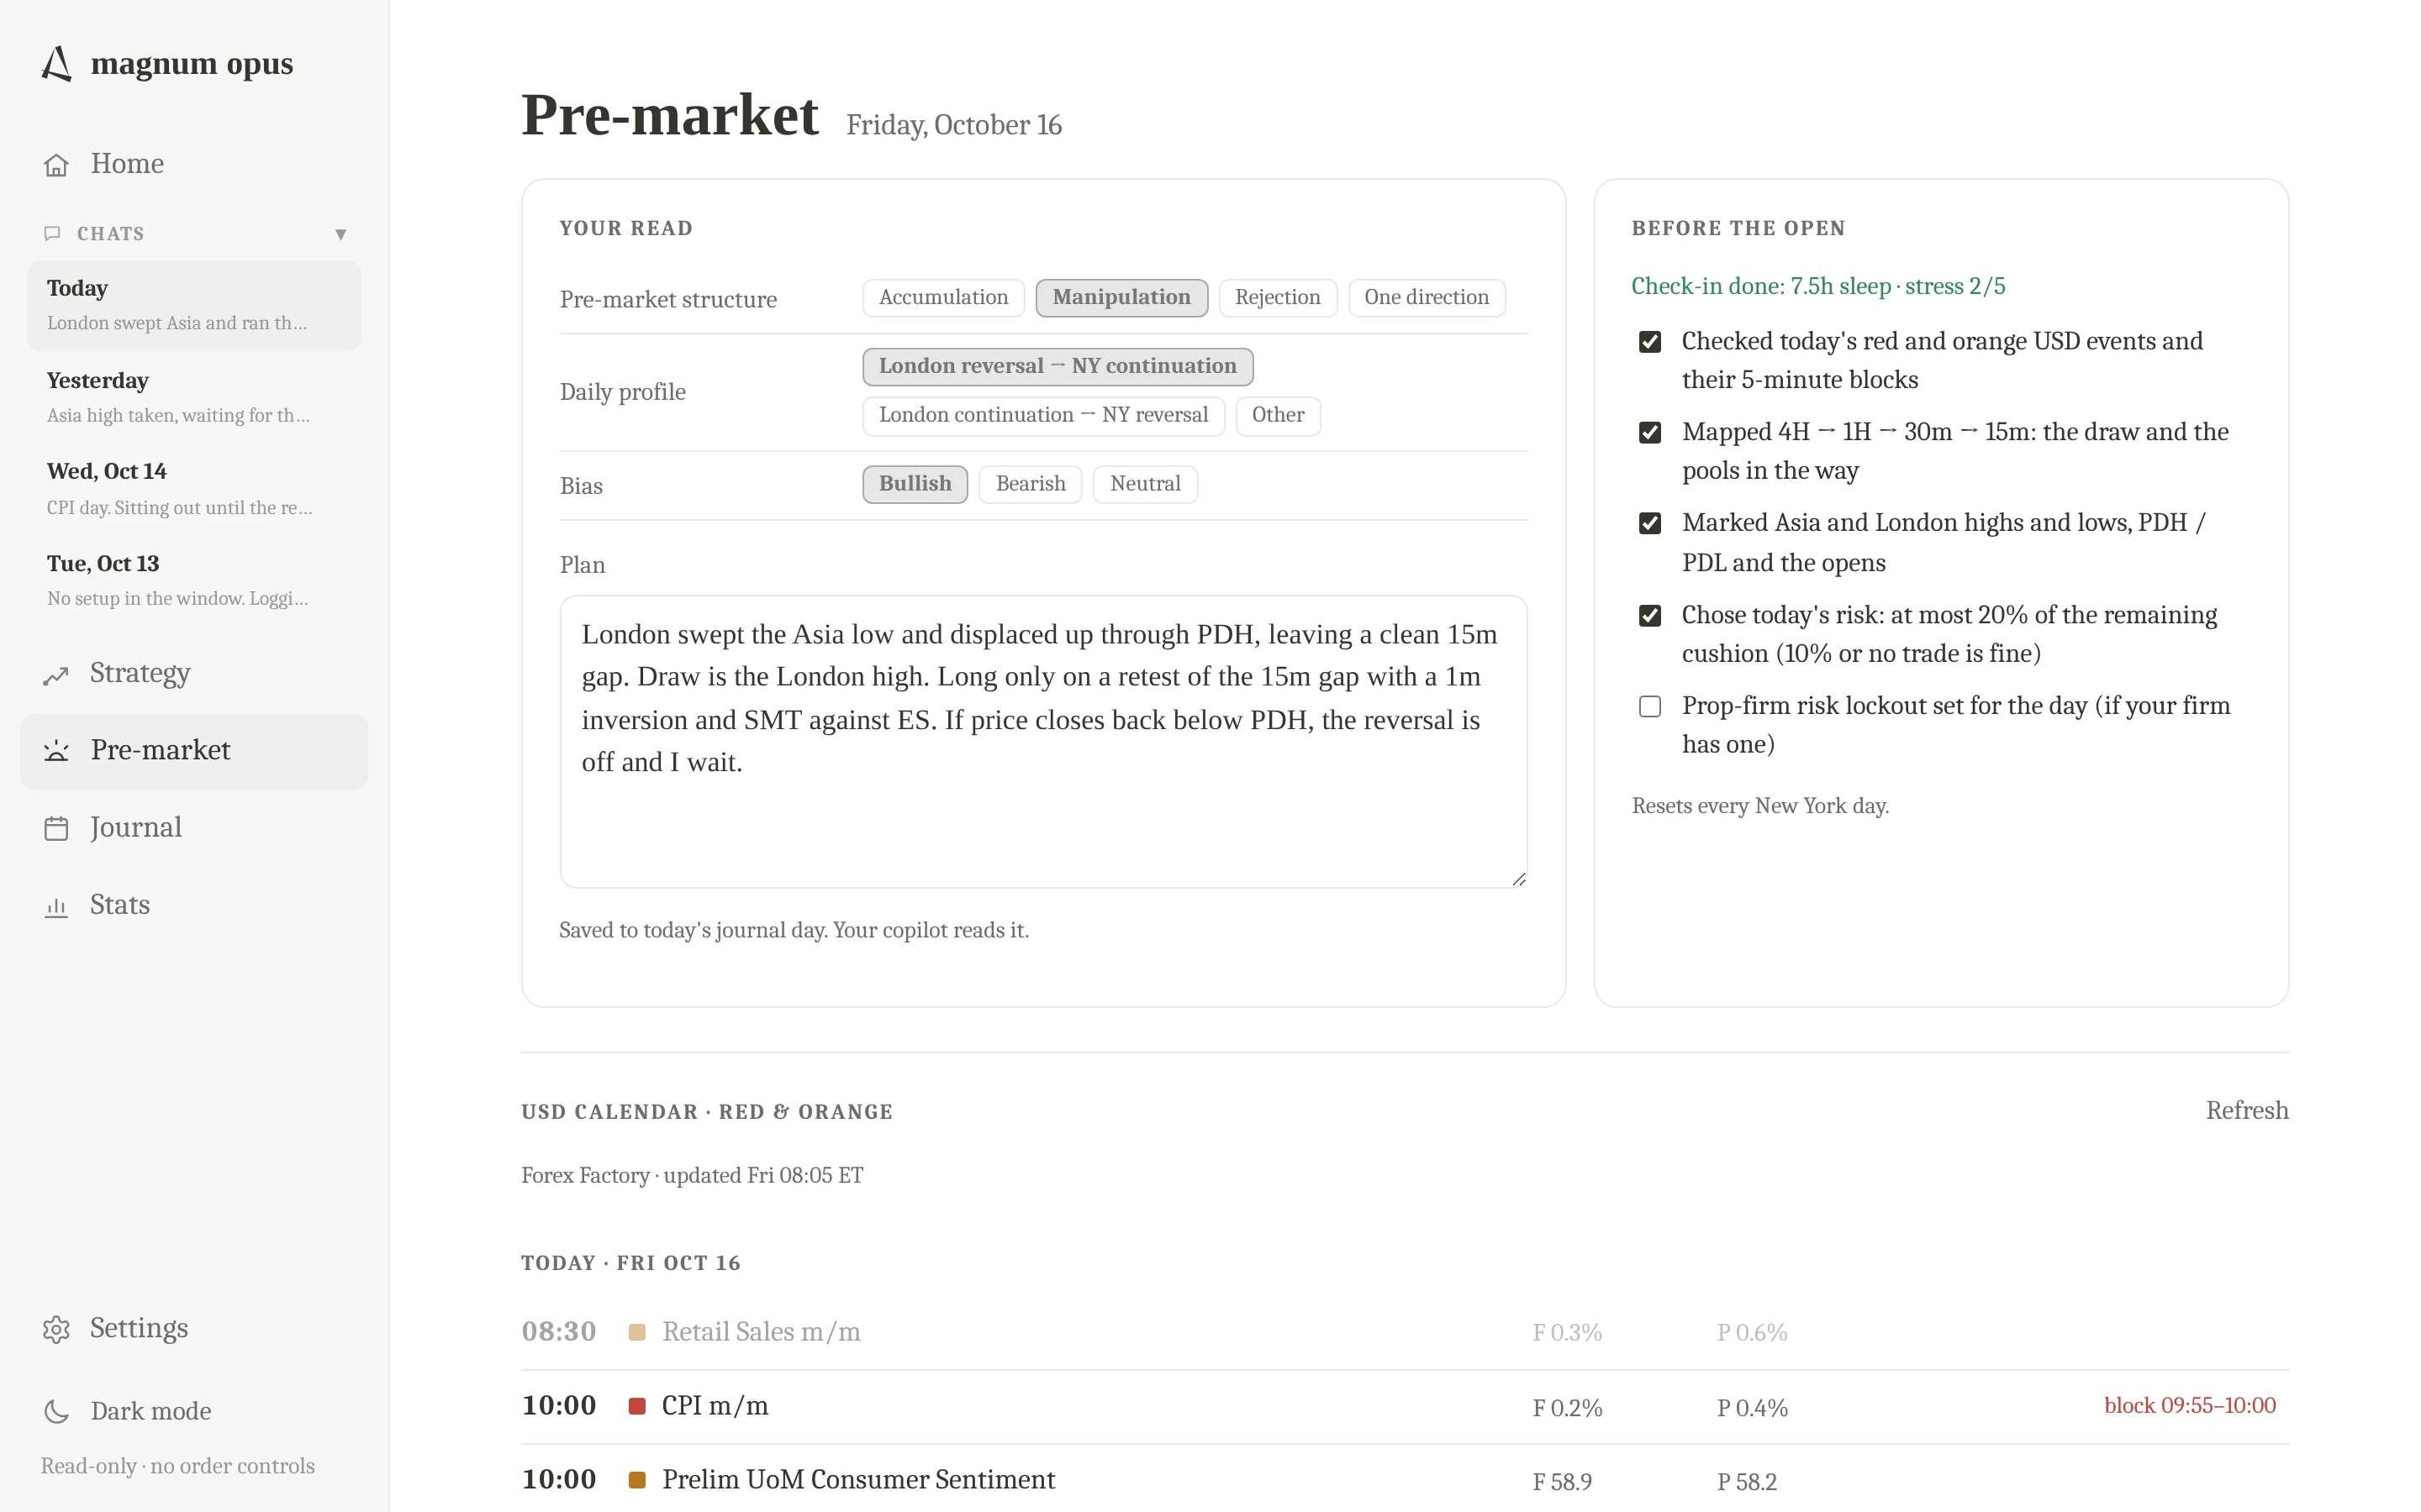The width and height of the screenshot is (2421, 1512).
Task: Open the Home page
Action: 194,164
